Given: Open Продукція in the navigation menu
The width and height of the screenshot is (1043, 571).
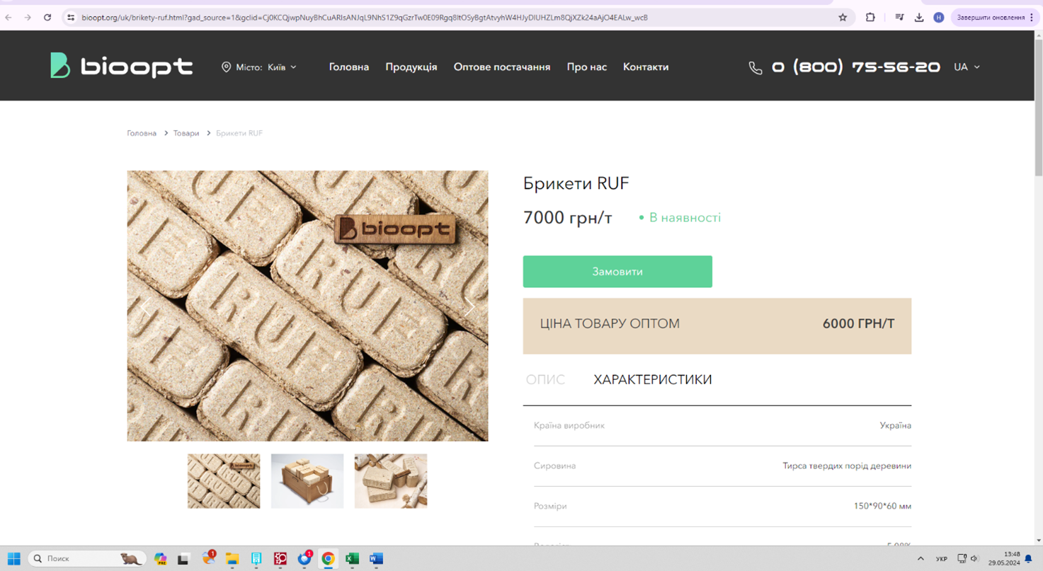Looking at the screenshot, I should (x=411, y=67).
